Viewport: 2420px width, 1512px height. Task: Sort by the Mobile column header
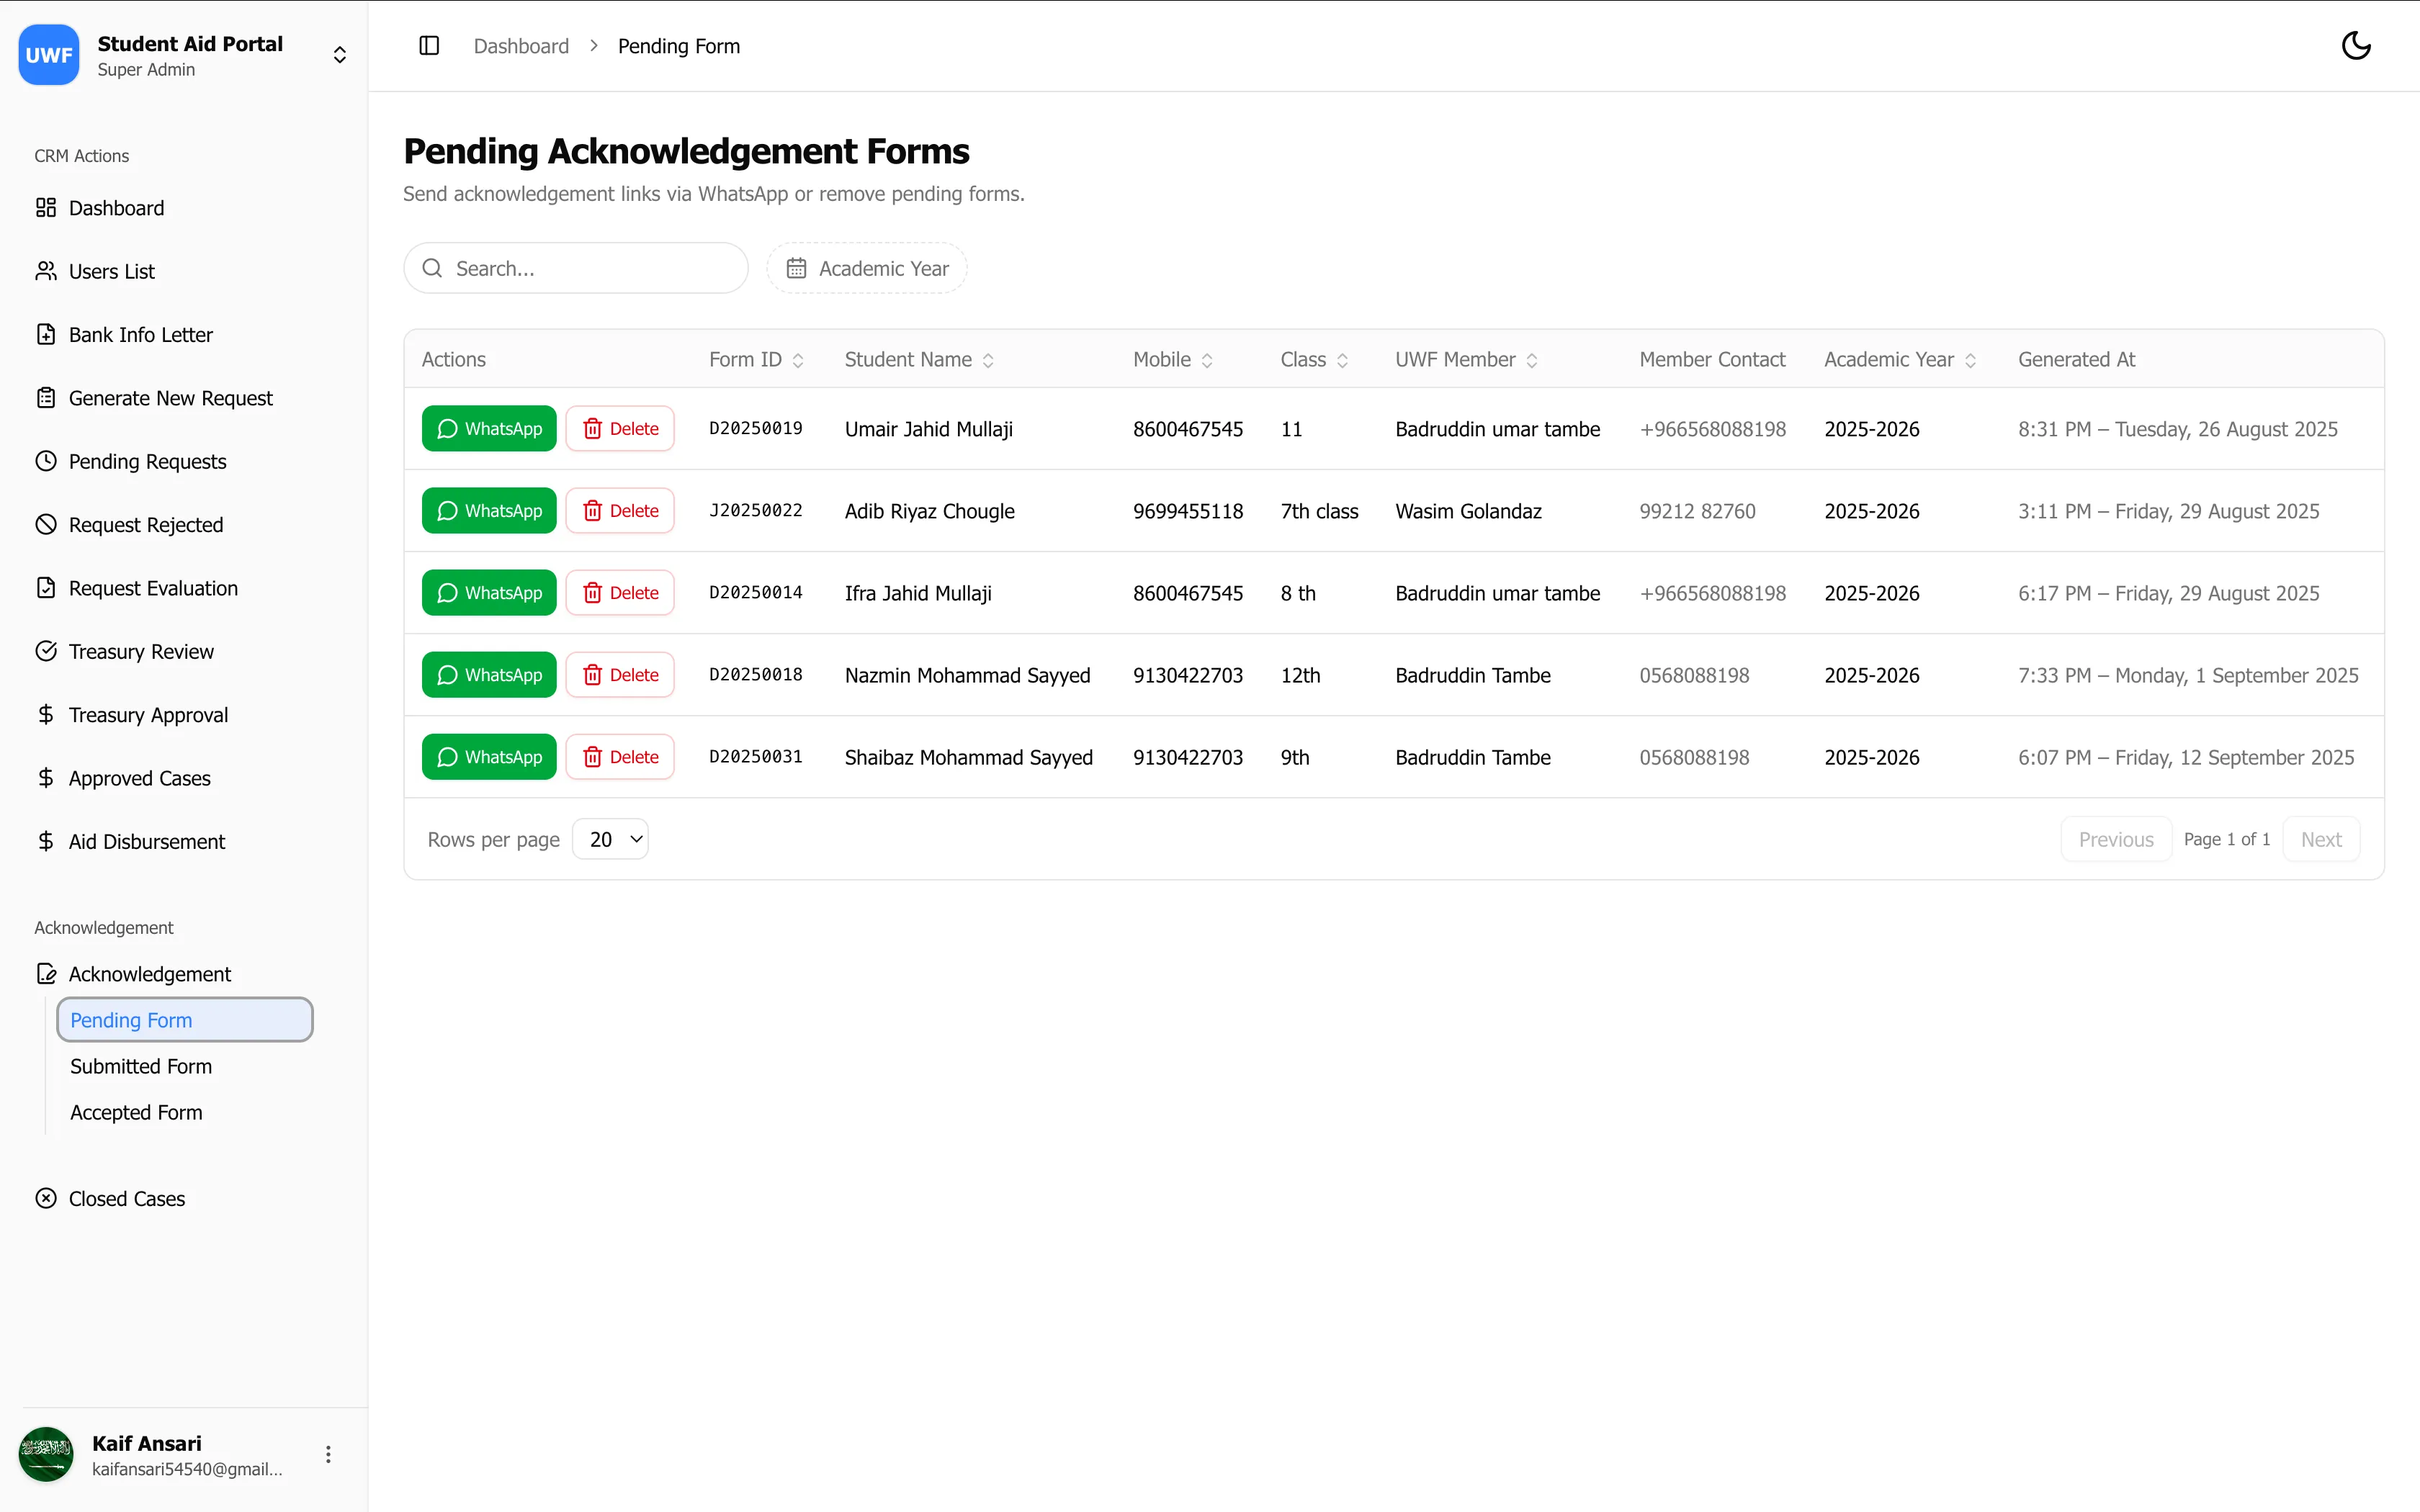(x=1173, y=360)
